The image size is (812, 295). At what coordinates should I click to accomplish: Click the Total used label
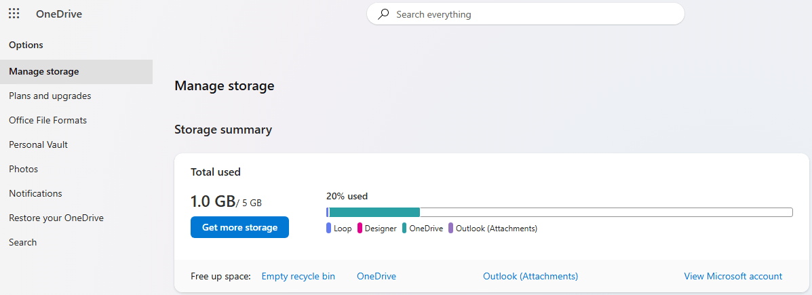pos(216,172)
